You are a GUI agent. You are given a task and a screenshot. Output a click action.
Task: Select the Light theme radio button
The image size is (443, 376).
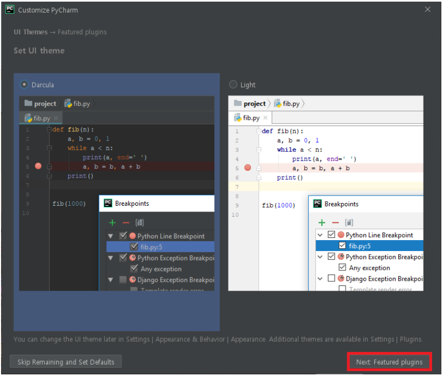[233, 84]
